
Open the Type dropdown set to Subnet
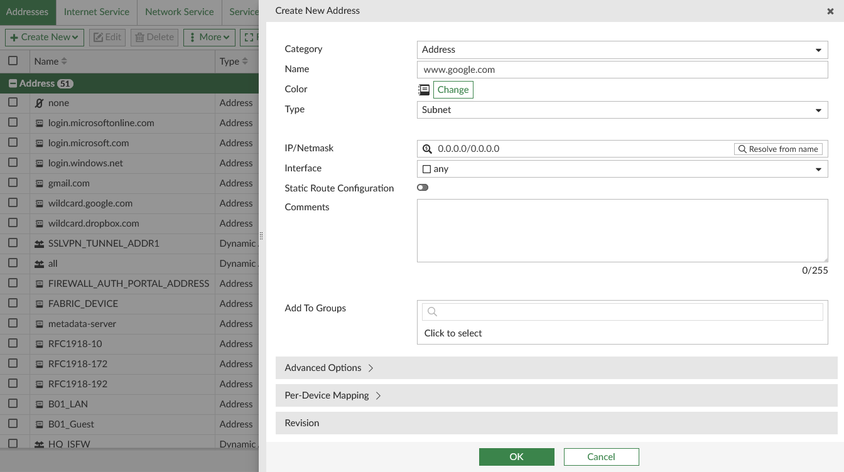click(622, 110)
